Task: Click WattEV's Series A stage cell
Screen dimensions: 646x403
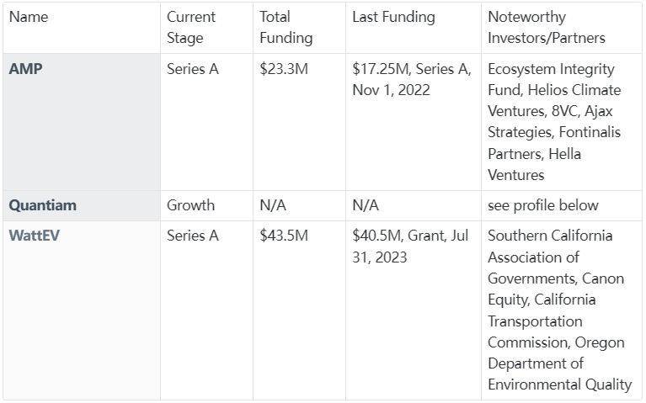Action: tap(207, 310)
